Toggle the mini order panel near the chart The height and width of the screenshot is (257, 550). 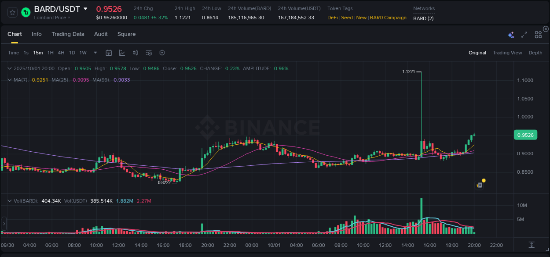pyautogui.click(x=479, y=185)
